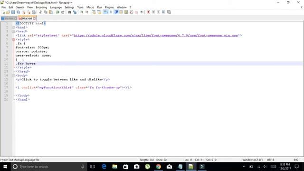
Task: Click the Stop Recording macro icon
Action: coord(153,12)
